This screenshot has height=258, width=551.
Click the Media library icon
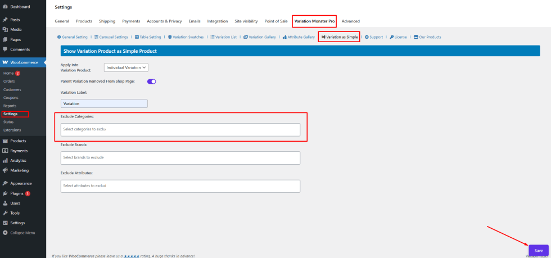5,30
